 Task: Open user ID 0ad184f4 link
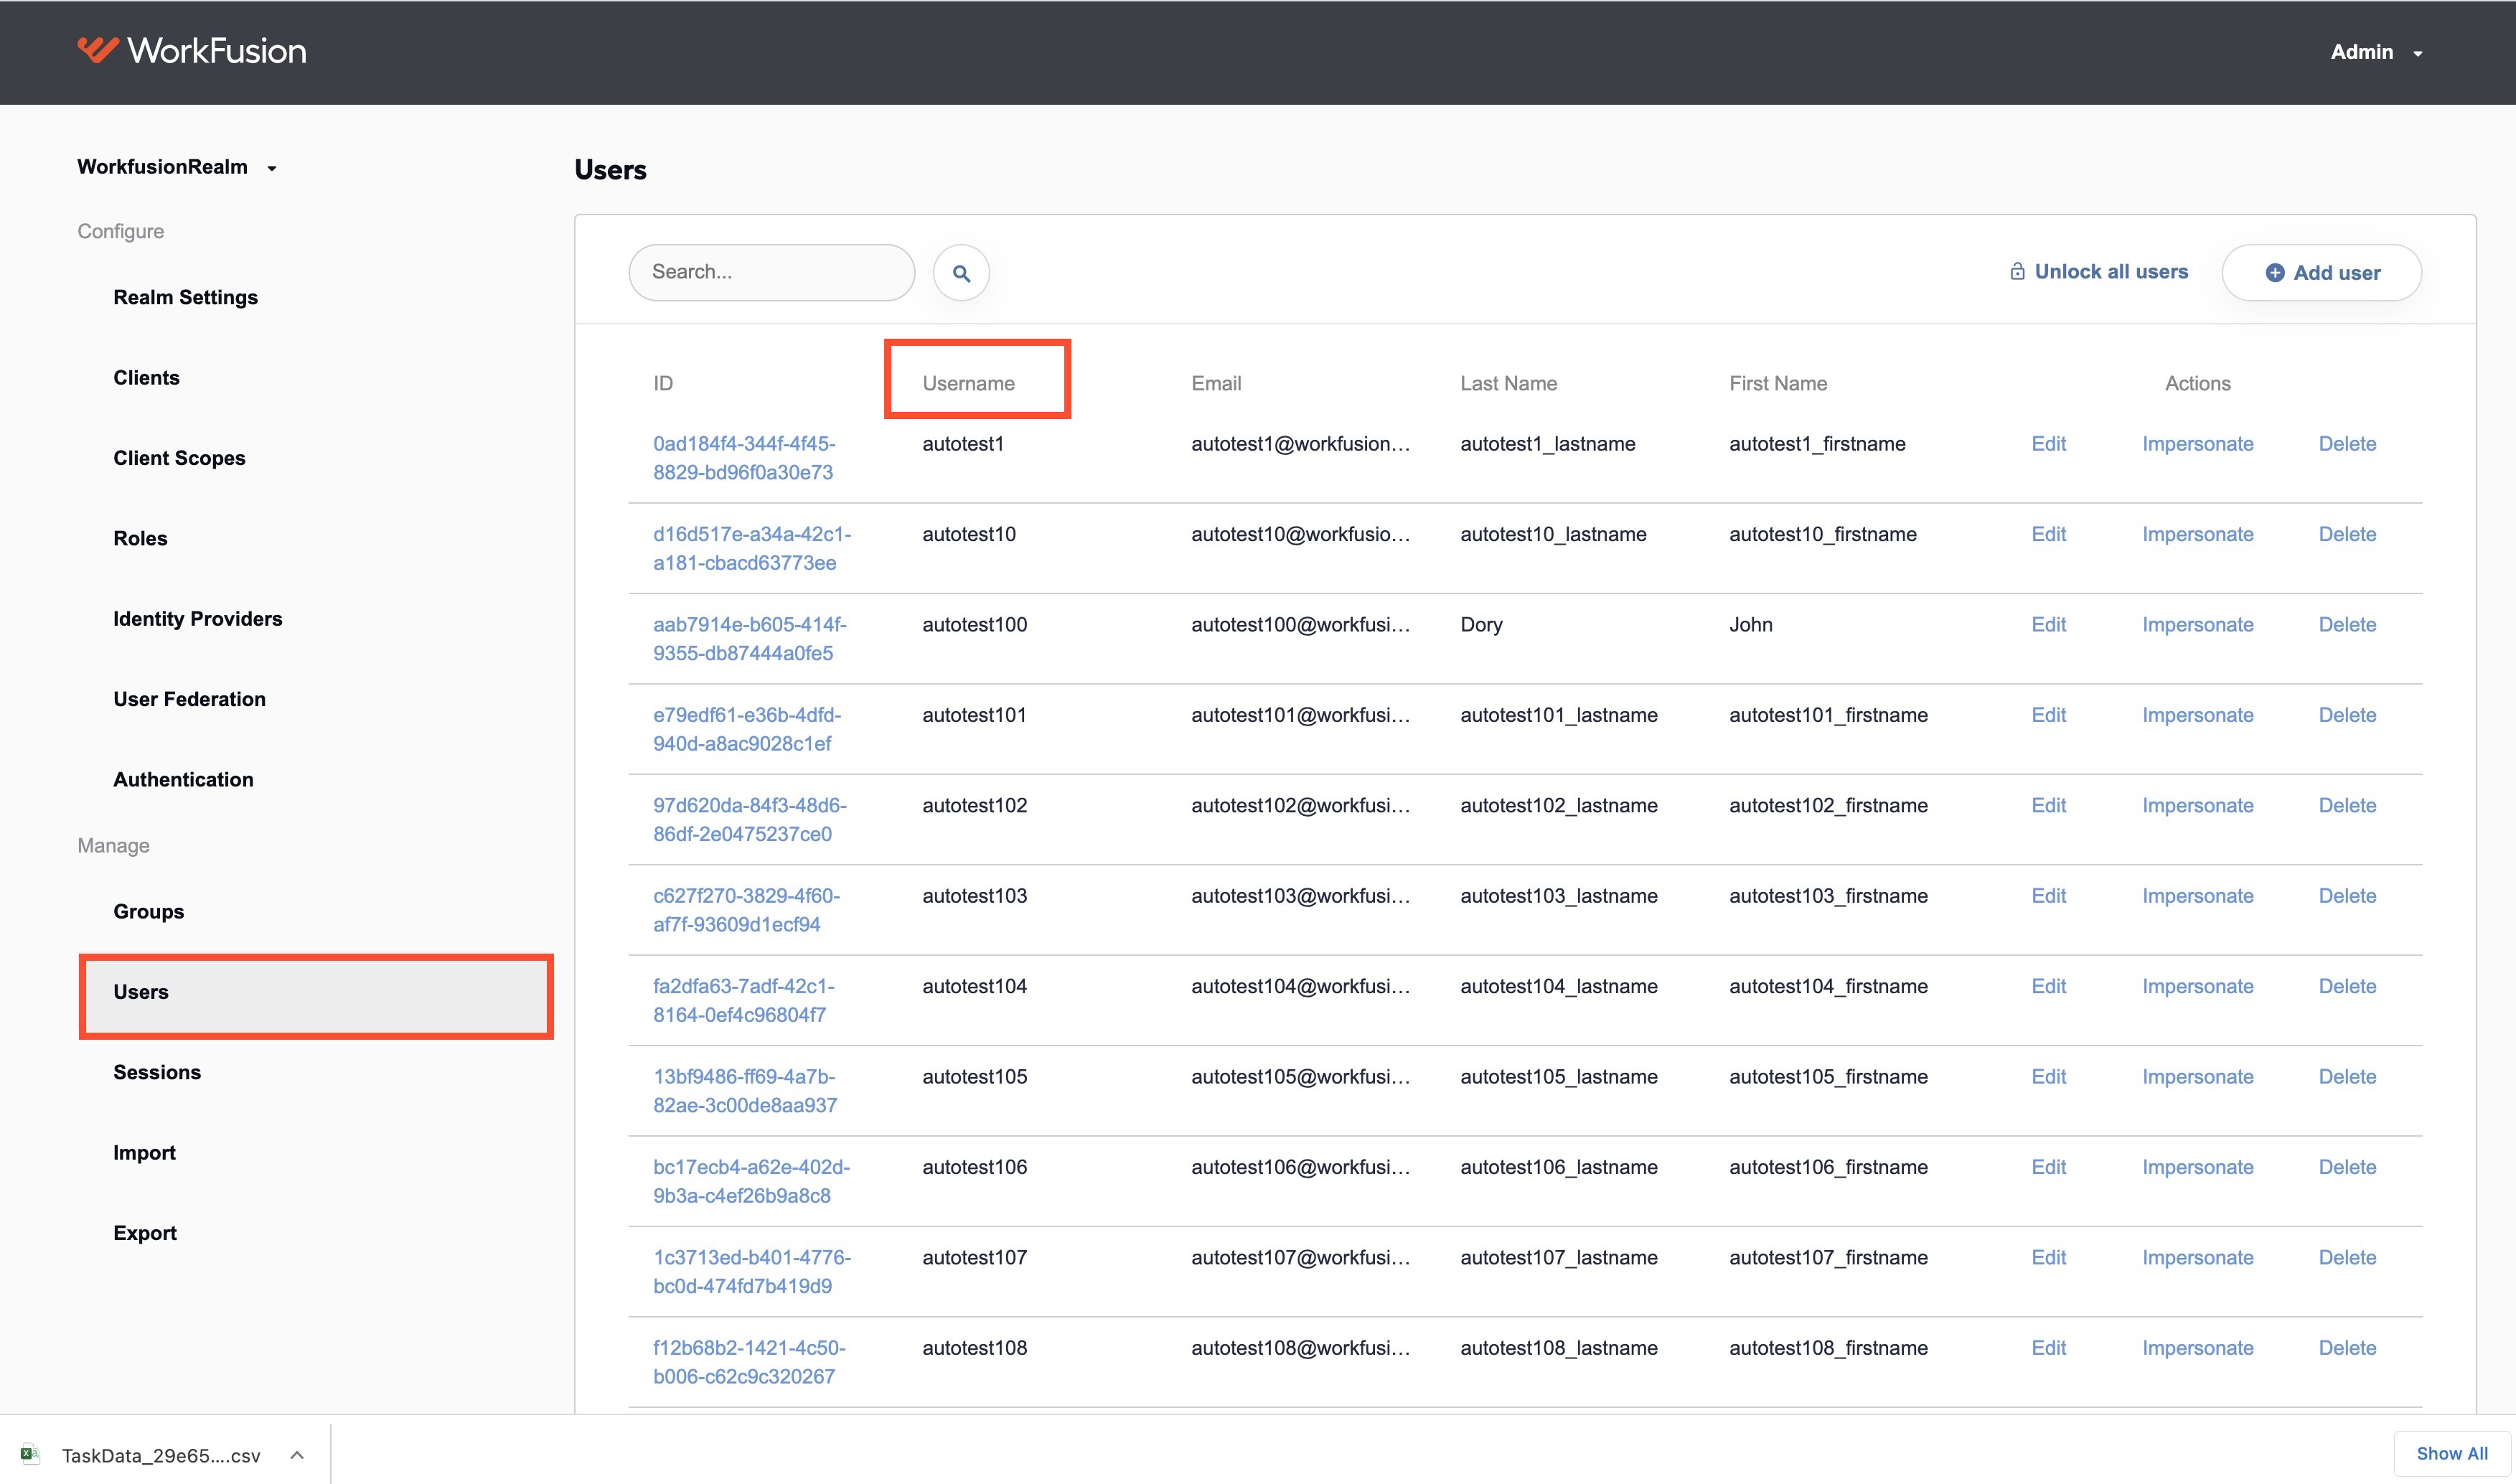pos(744,458)
